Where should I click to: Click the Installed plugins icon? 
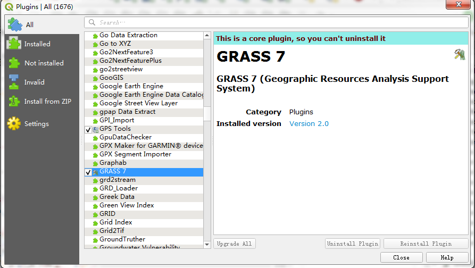[14, 43]
